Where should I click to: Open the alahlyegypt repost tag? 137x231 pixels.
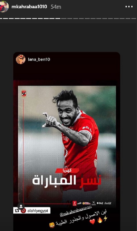pyautogui.click(x=32, y=211)
